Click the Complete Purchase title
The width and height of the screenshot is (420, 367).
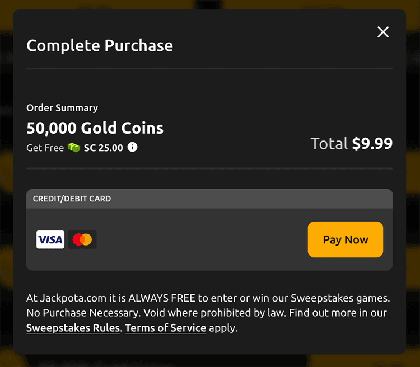(x=100, y=45)
